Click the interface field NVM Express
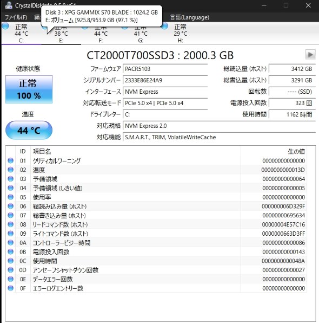This screenshot has width=319, height=323. tap(165, 92)
